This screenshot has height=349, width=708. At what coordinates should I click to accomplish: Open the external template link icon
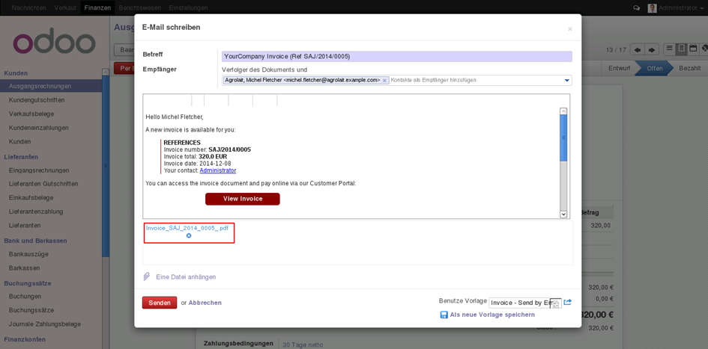tap(568, 302)
